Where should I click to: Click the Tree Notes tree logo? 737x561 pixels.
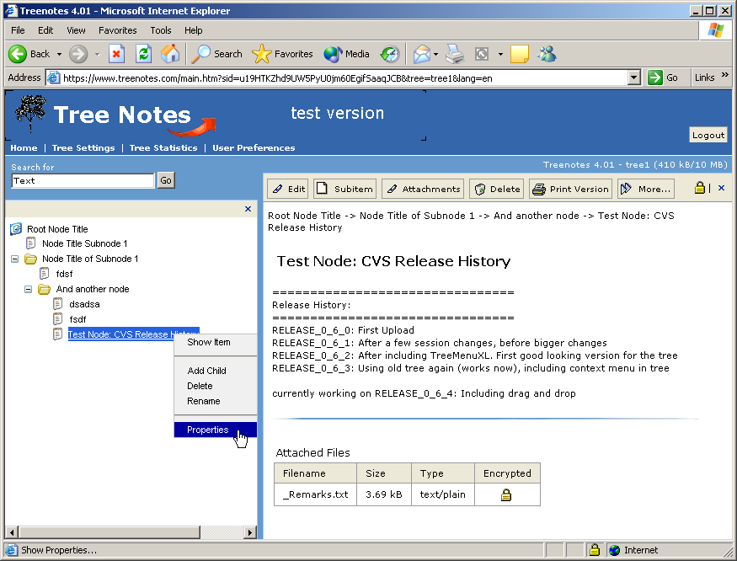(x=31, y=113)
